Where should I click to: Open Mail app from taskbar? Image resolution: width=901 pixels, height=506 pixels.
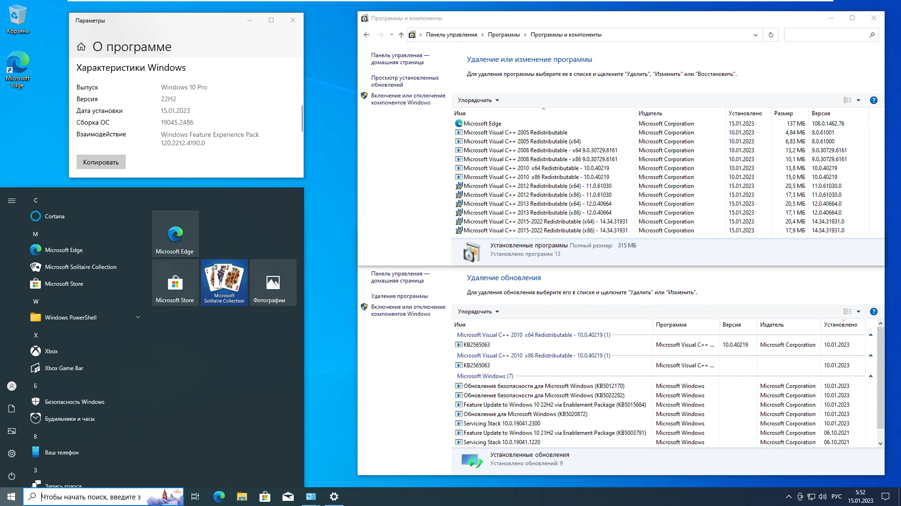coord(288,497)
